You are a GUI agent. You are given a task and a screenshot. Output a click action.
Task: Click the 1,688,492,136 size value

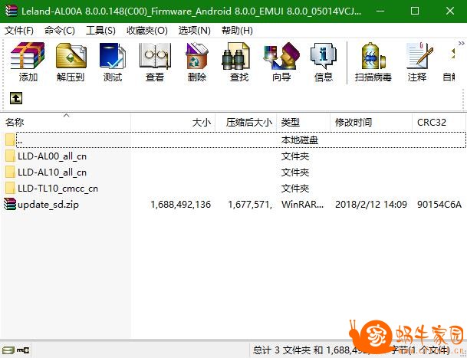181,205
